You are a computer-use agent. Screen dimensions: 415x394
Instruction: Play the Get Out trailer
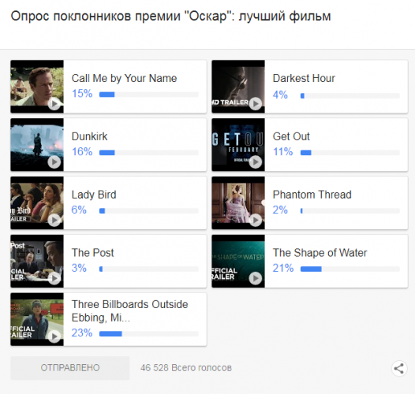tap(256, 162)
